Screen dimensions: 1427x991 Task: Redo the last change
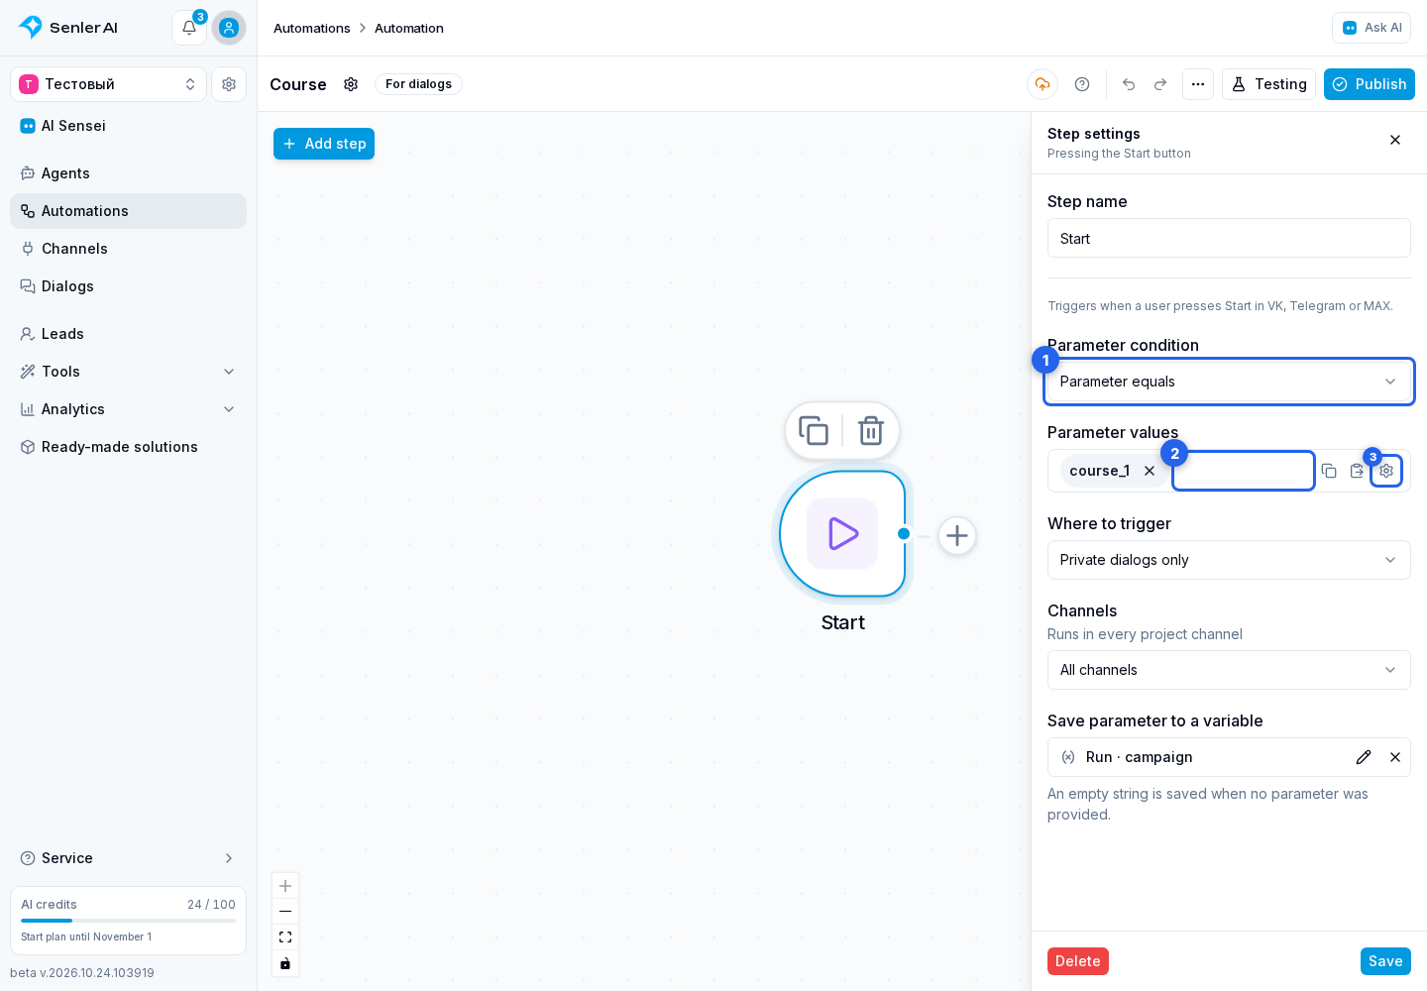1160,84
